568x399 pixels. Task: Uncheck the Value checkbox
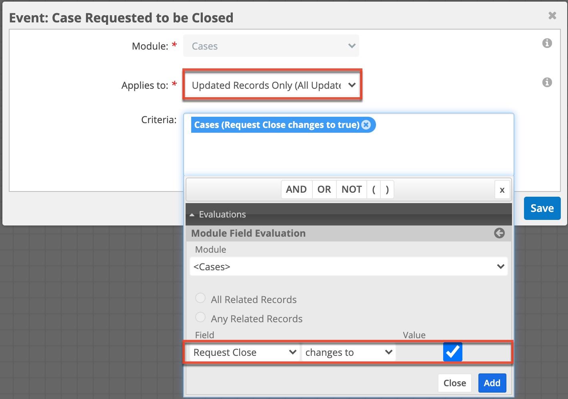click(x=452, y=352)
